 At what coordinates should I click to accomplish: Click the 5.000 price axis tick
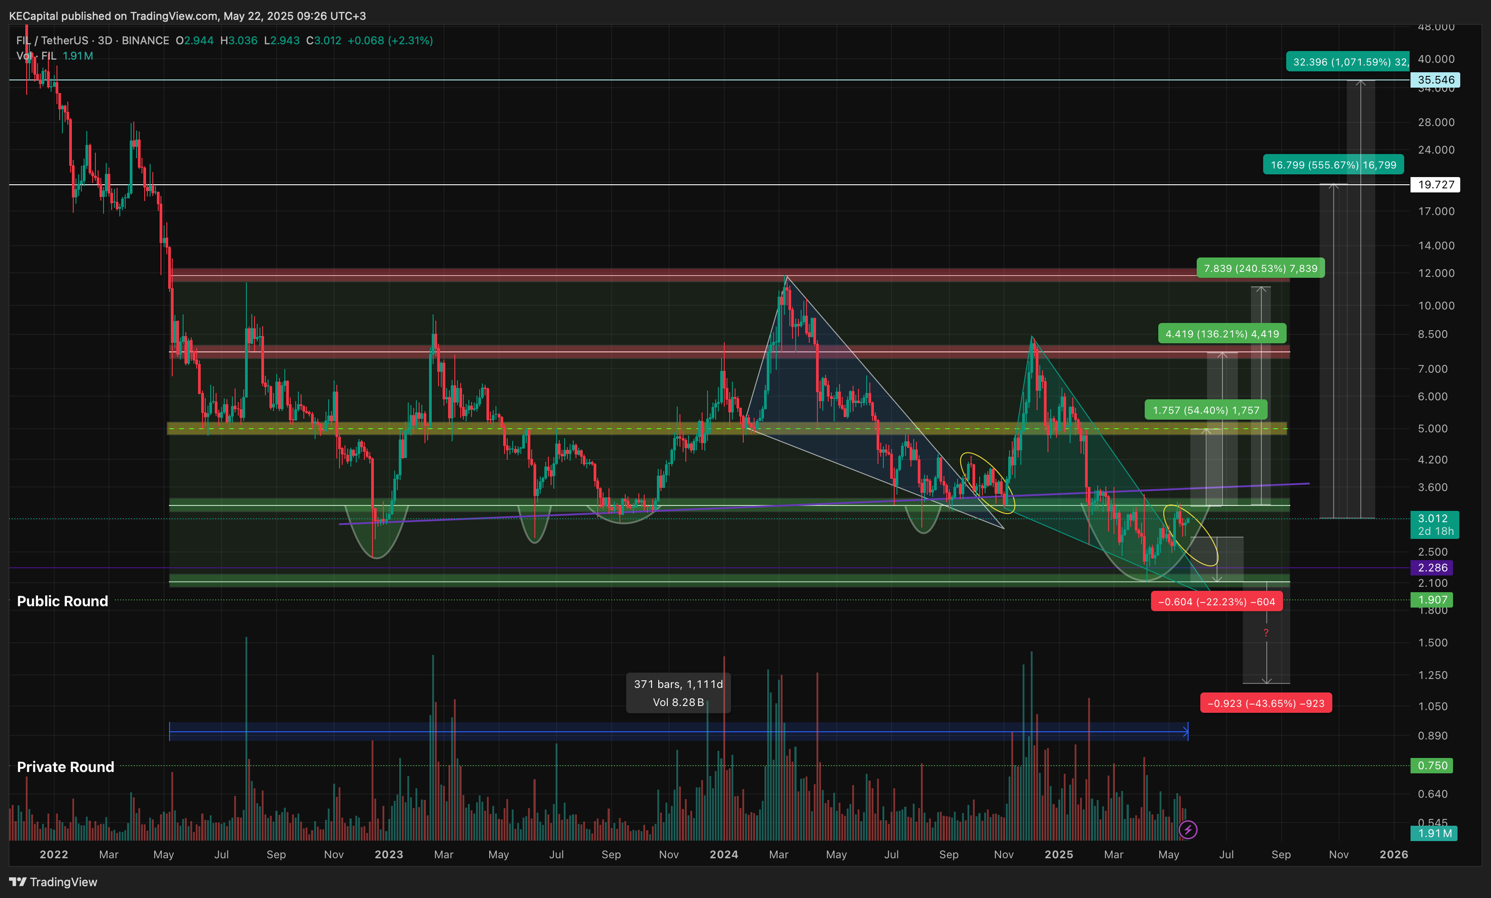[x=1432, y=429]
